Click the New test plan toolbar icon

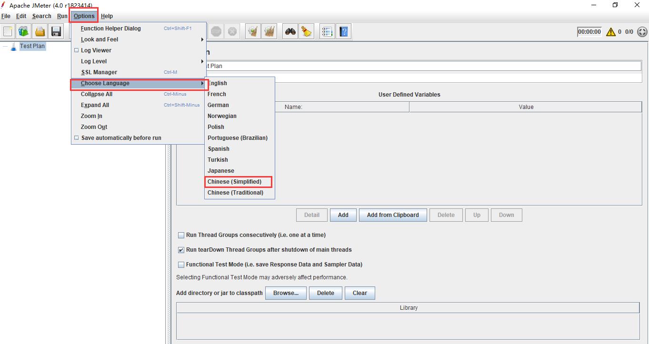pos(8,32)
